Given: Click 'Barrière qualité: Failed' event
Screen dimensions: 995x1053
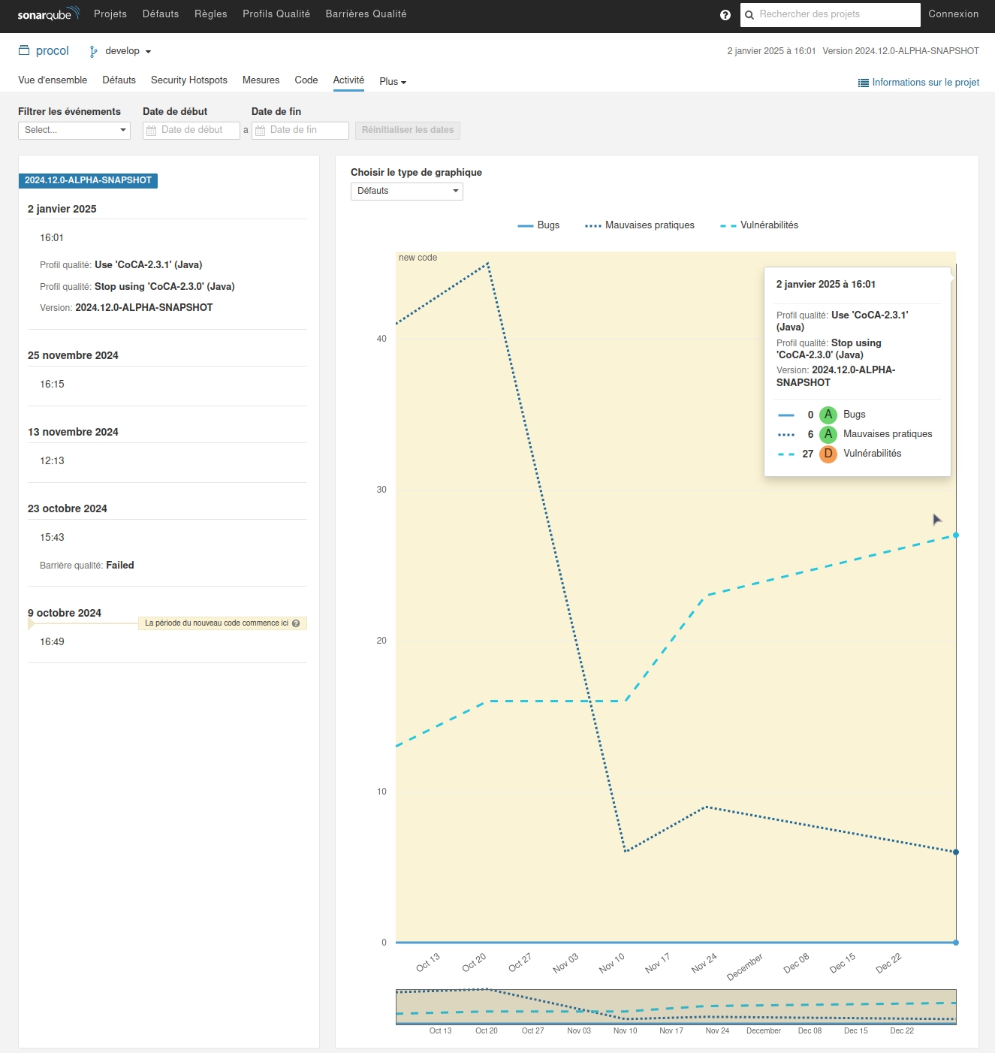Looking at the screenshot, I should (x=87, y=566).
